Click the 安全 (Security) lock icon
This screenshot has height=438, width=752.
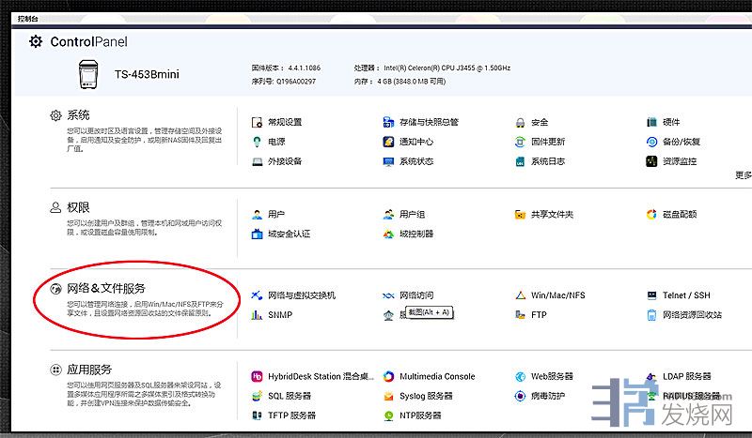click(x=520, y=123)
